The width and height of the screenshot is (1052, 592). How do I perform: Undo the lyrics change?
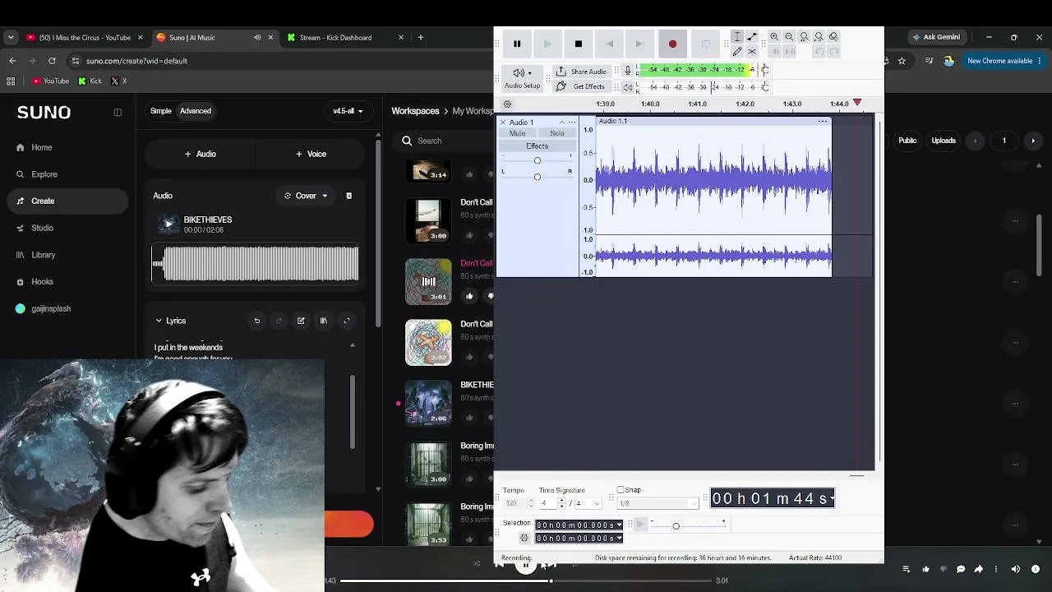[256, 321]
